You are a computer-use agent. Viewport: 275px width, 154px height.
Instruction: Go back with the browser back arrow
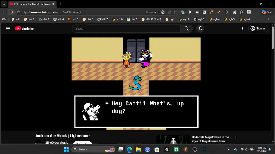4,12
